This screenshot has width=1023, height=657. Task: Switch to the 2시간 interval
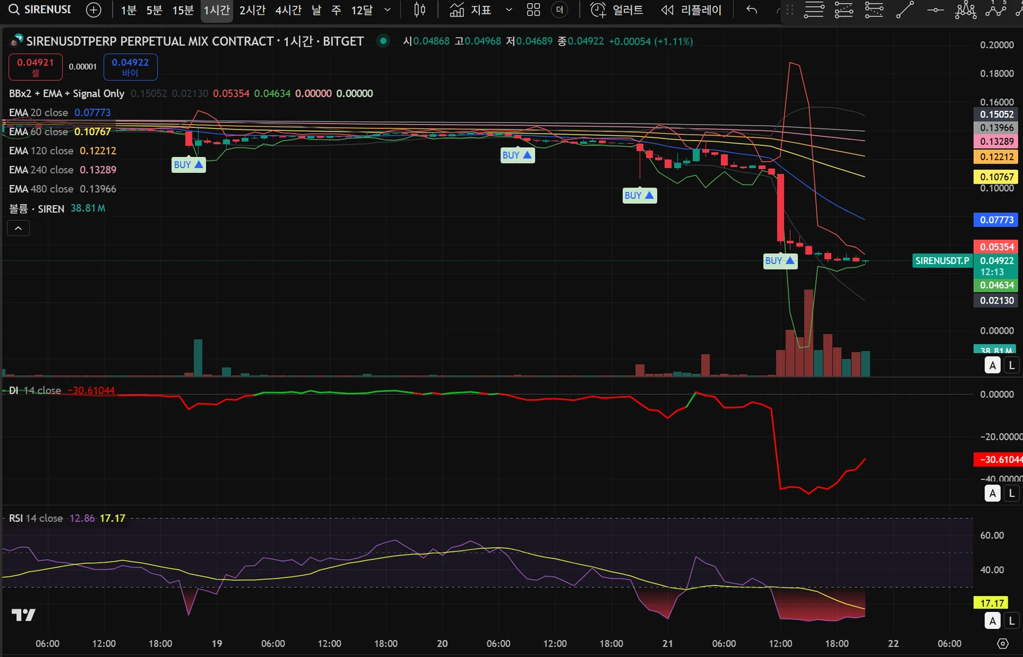point(253,10)
